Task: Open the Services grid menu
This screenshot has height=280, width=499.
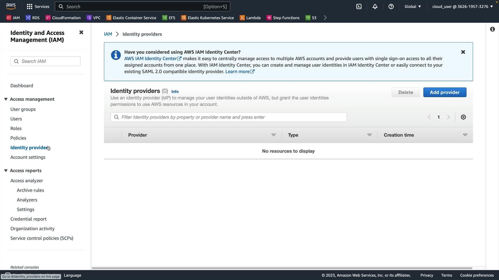Action: [x=38, y=6]
